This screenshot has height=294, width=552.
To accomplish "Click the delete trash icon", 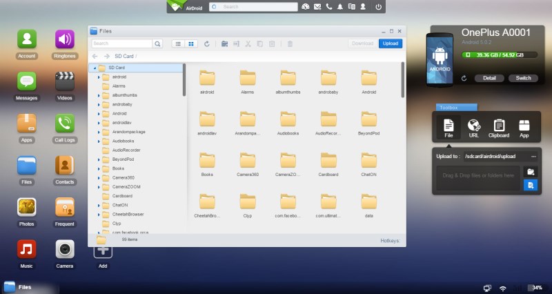I will (290, 43).
